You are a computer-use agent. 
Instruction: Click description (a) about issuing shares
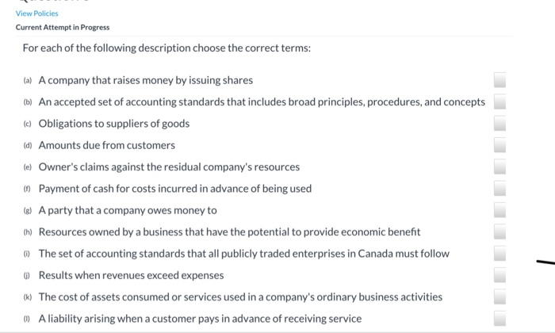pos(146,80)
